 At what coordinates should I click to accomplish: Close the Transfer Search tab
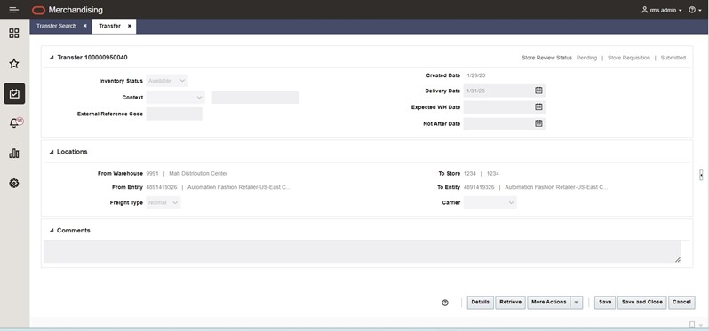[84, 26]
